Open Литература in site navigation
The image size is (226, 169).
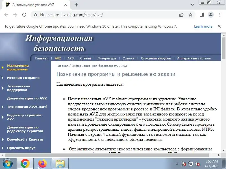pos(107,58)
